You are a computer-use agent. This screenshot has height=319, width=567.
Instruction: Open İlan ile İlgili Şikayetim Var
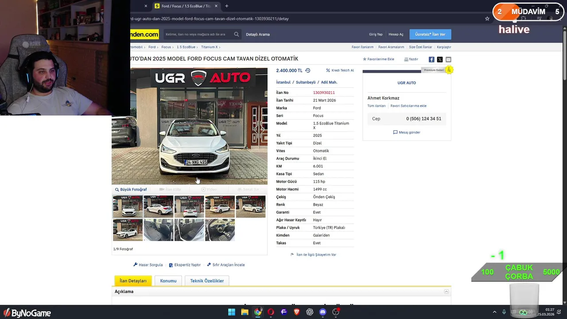tap(313, 255)
